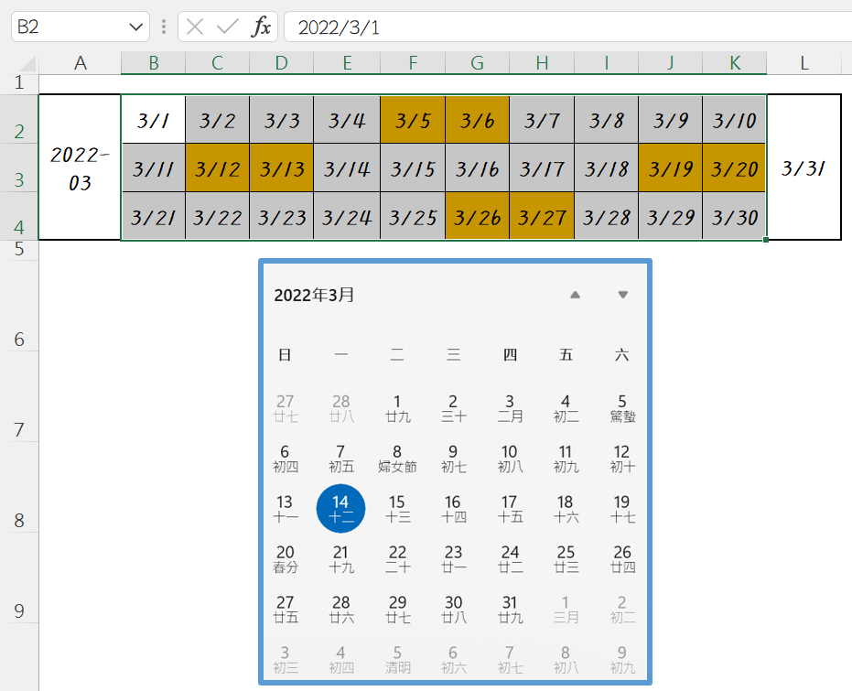Go to next month with down arrow
The width and height of the screenshot is (852, 691).
(x=622, y=295)
